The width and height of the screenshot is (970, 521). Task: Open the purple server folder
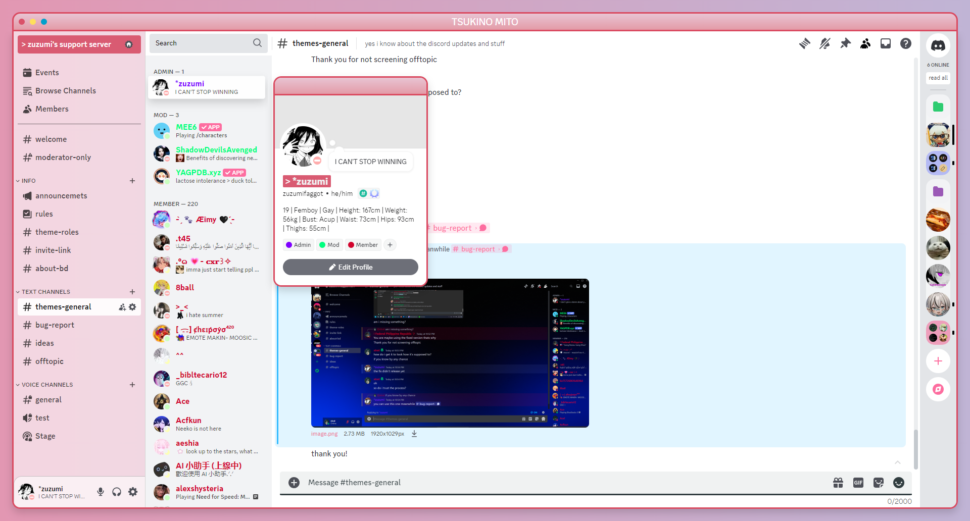tap(938, 191)
